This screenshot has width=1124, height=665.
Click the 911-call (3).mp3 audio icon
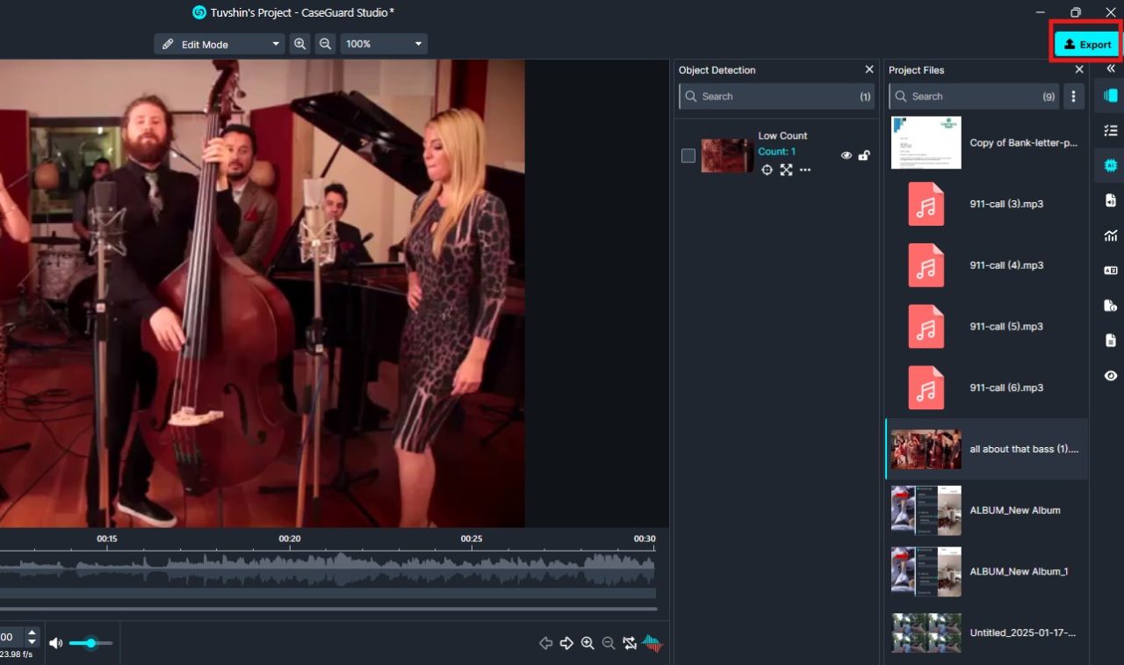click(x=926, y=204)
